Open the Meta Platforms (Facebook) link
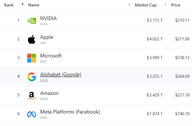Screen dimensions: 192x126 70,112
